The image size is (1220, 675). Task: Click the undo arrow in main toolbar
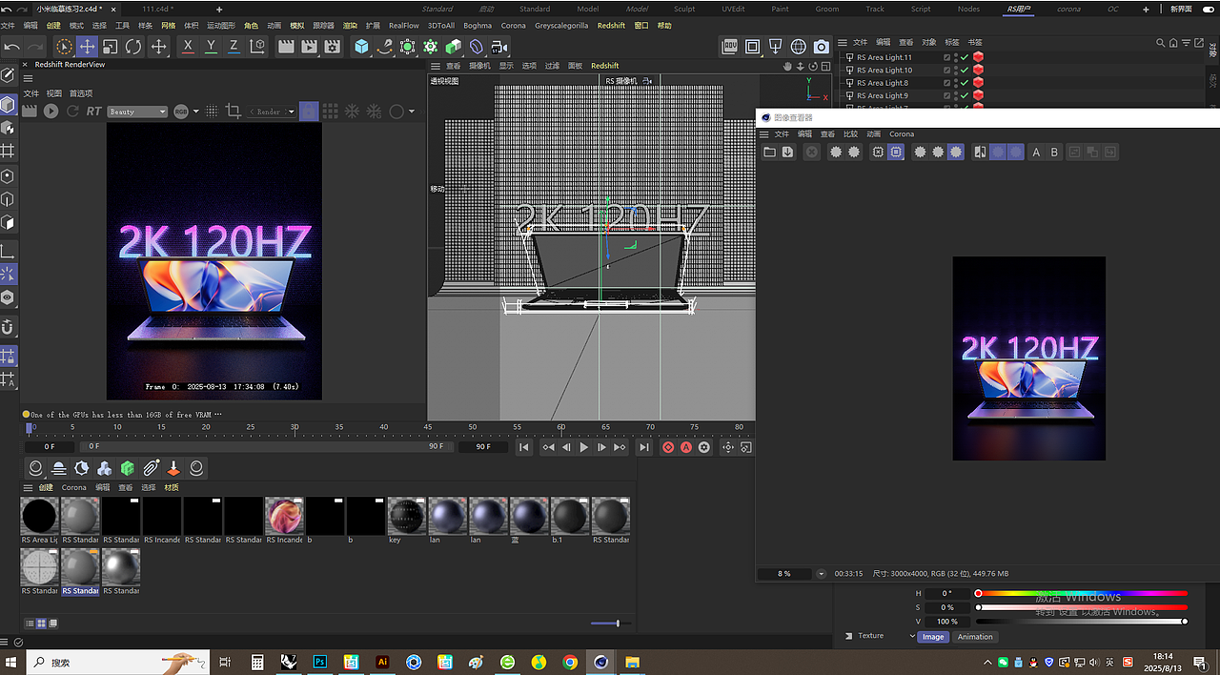[12, 46]
